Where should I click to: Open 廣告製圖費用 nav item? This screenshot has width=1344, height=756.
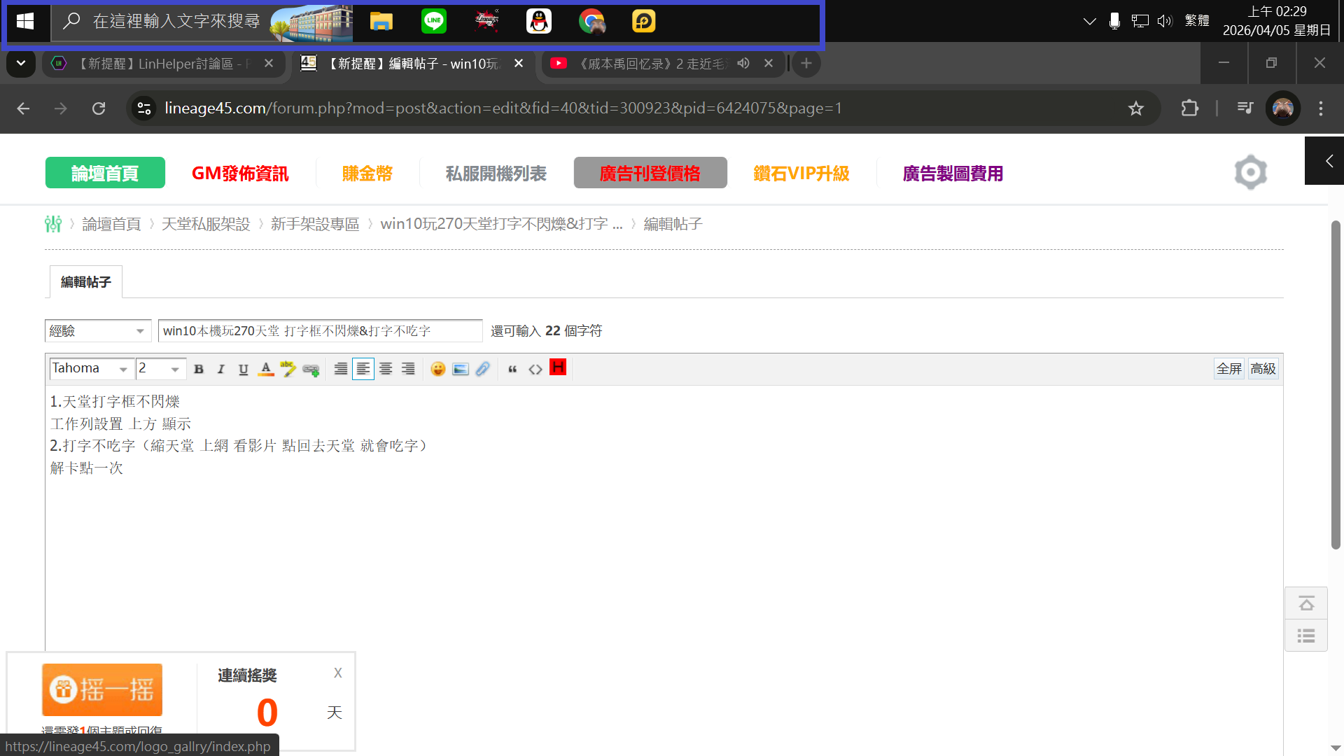[953, 173]
